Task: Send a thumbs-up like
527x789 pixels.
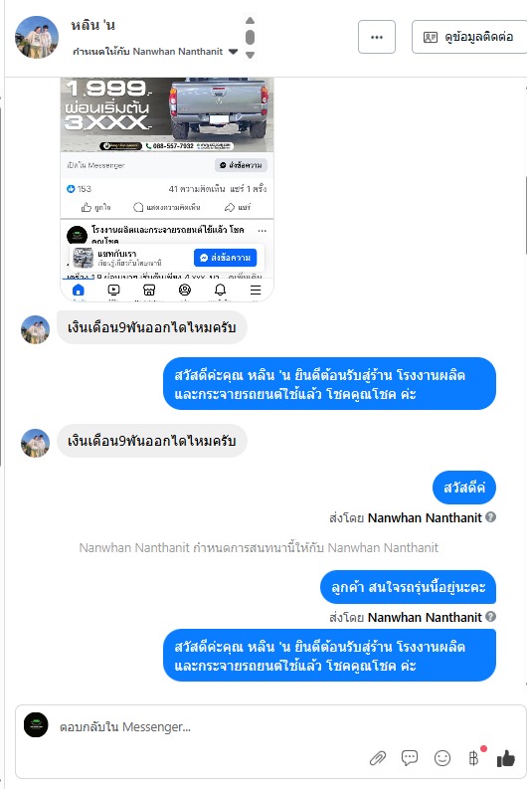Action: click(506, 758)
